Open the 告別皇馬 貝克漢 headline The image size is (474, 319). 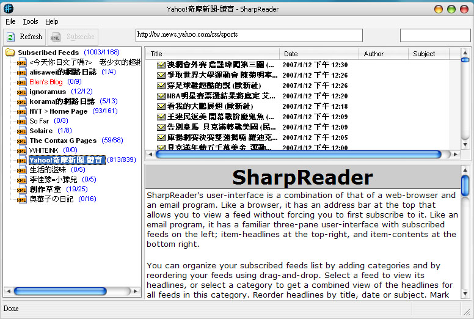pyautogui.click(x=221, y=127)
